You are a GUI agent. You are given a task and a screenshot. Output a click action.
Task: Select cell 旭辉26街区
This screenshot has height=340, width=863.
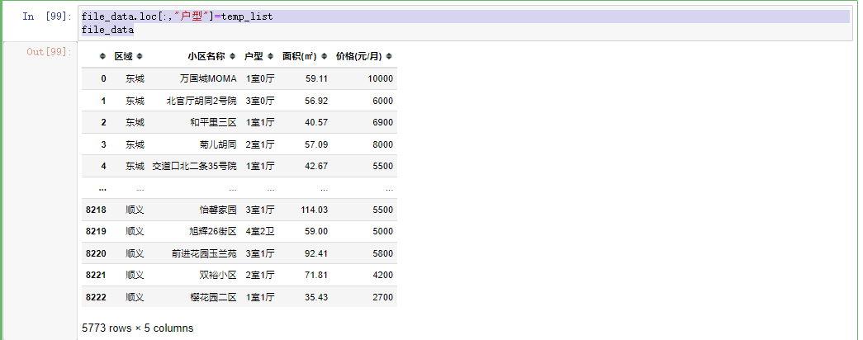tap(213, 232)
